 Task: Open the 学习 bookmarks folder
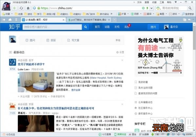[x=38, y=14]
